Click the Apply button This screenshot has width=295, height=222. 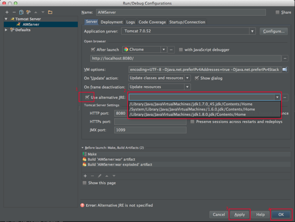[x=239, y=215]
